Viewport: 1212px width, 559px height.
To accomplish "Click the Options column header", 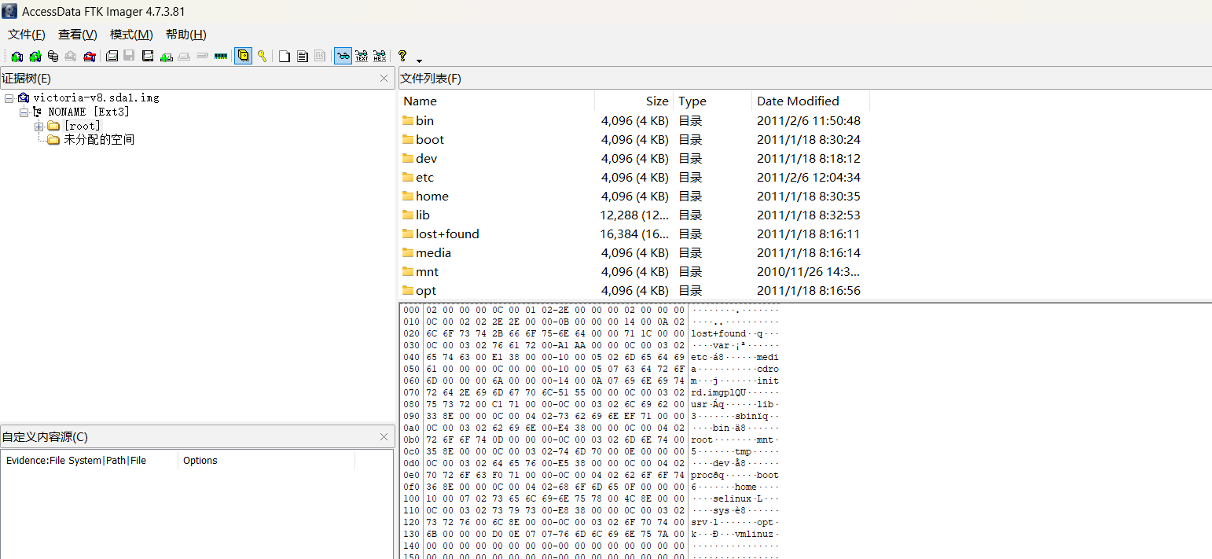I will tap(266, 461).
